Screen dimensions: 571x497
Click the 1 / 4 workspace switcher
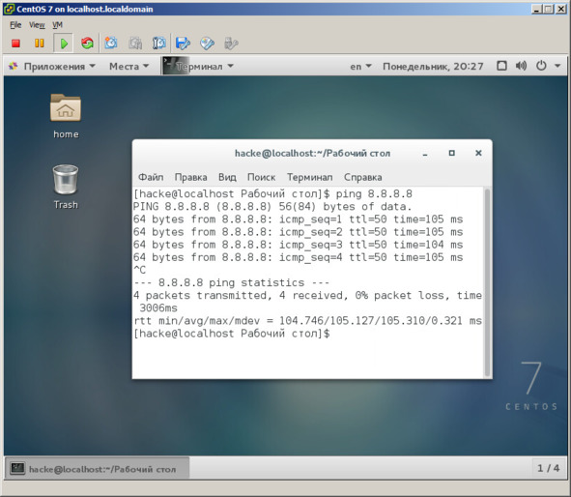pos(548,468)
